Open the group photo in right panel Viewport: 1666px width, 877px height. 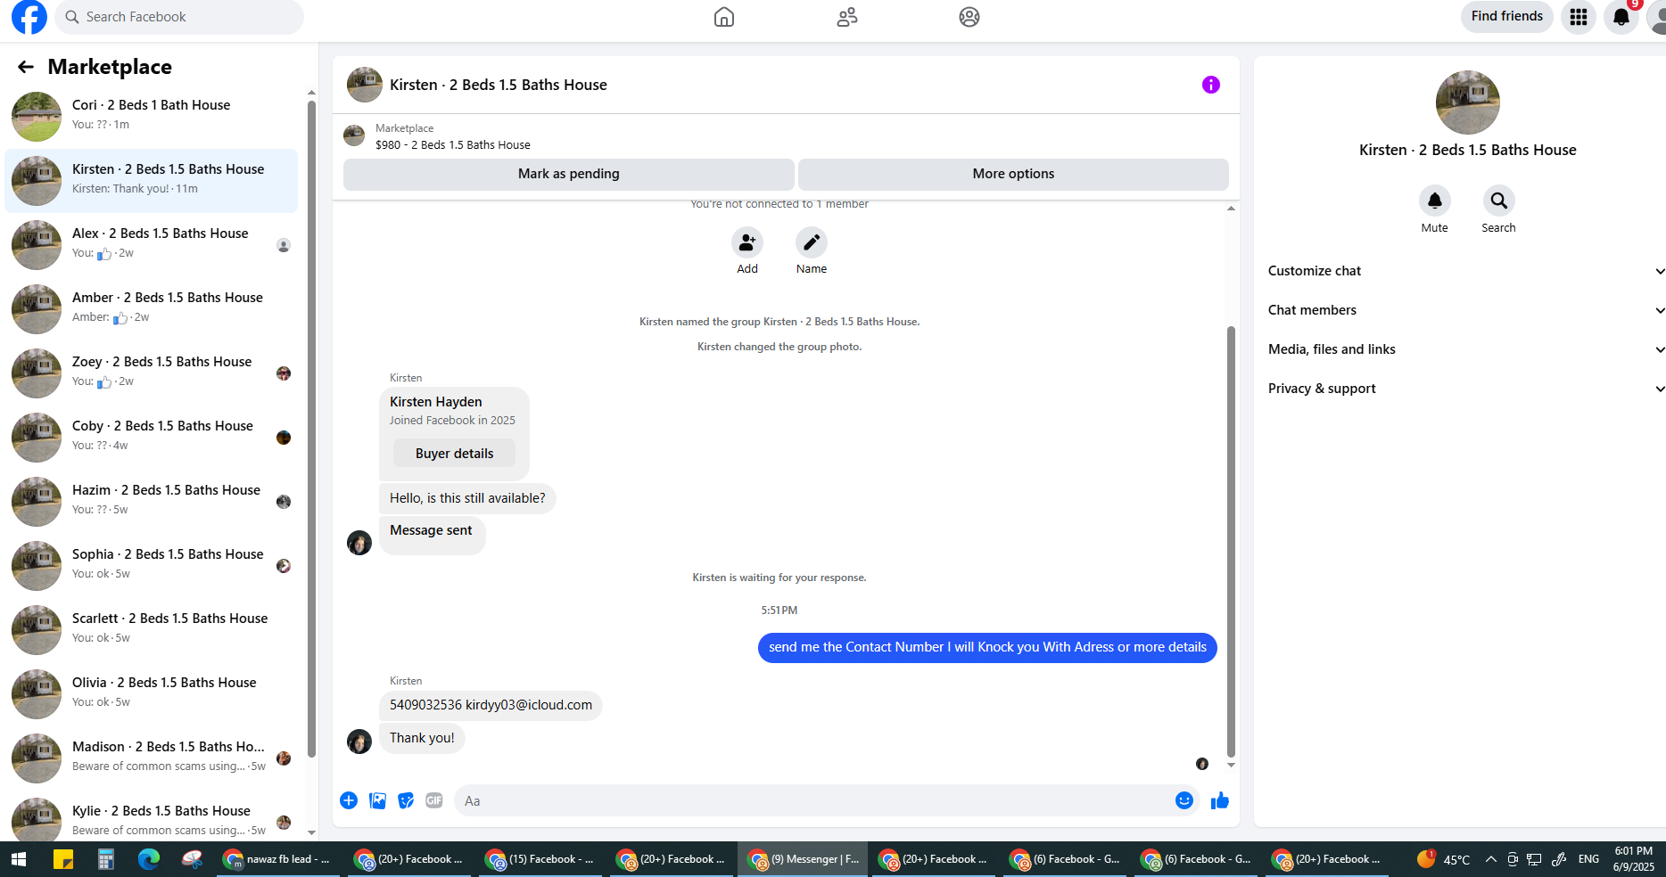tap(1468, 102)
